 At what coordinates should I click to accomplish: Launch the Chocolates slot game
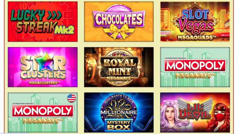pos(119,22)
